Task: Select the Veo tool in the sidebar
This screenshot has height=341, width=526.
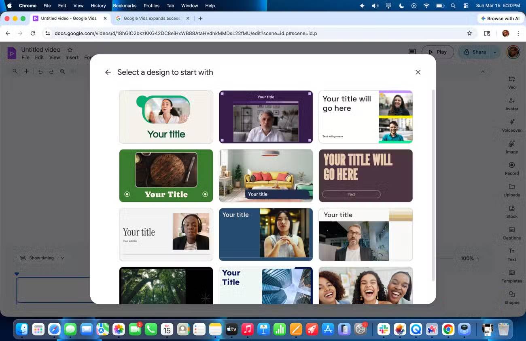Action: (511, 81)
